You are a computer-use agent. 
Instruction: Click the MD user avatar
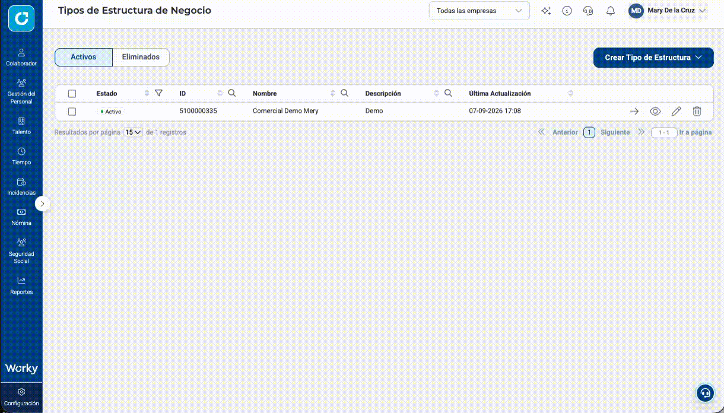coord(636,11)
